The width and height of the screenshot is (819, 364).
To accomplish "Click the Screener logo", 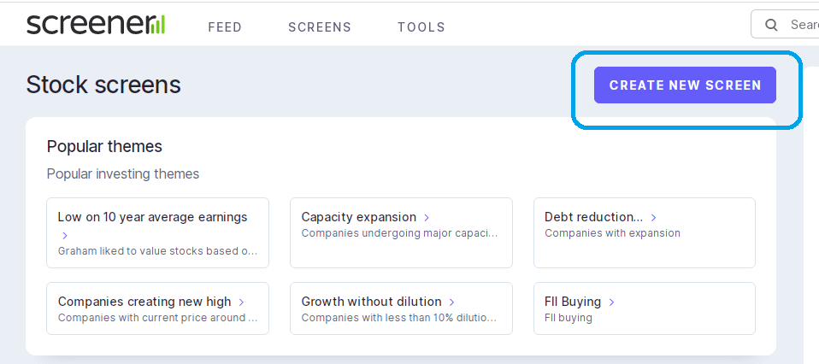I will 96,25.
